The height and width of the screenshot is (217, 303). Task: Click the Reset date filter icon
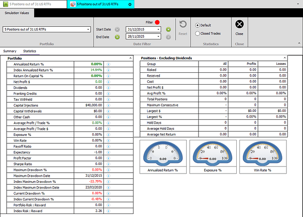click(x=183, y=25)
